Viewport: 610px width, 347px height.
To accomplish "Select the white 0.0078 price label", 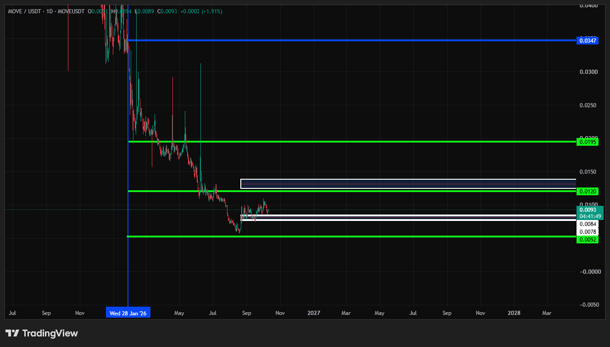I will pos(588,232).
